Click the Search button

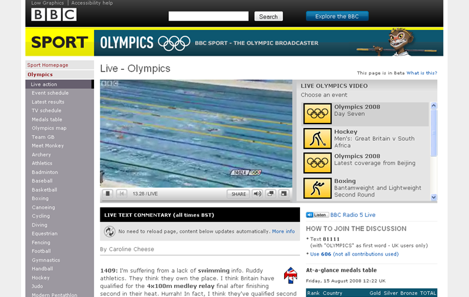[268, 17]
